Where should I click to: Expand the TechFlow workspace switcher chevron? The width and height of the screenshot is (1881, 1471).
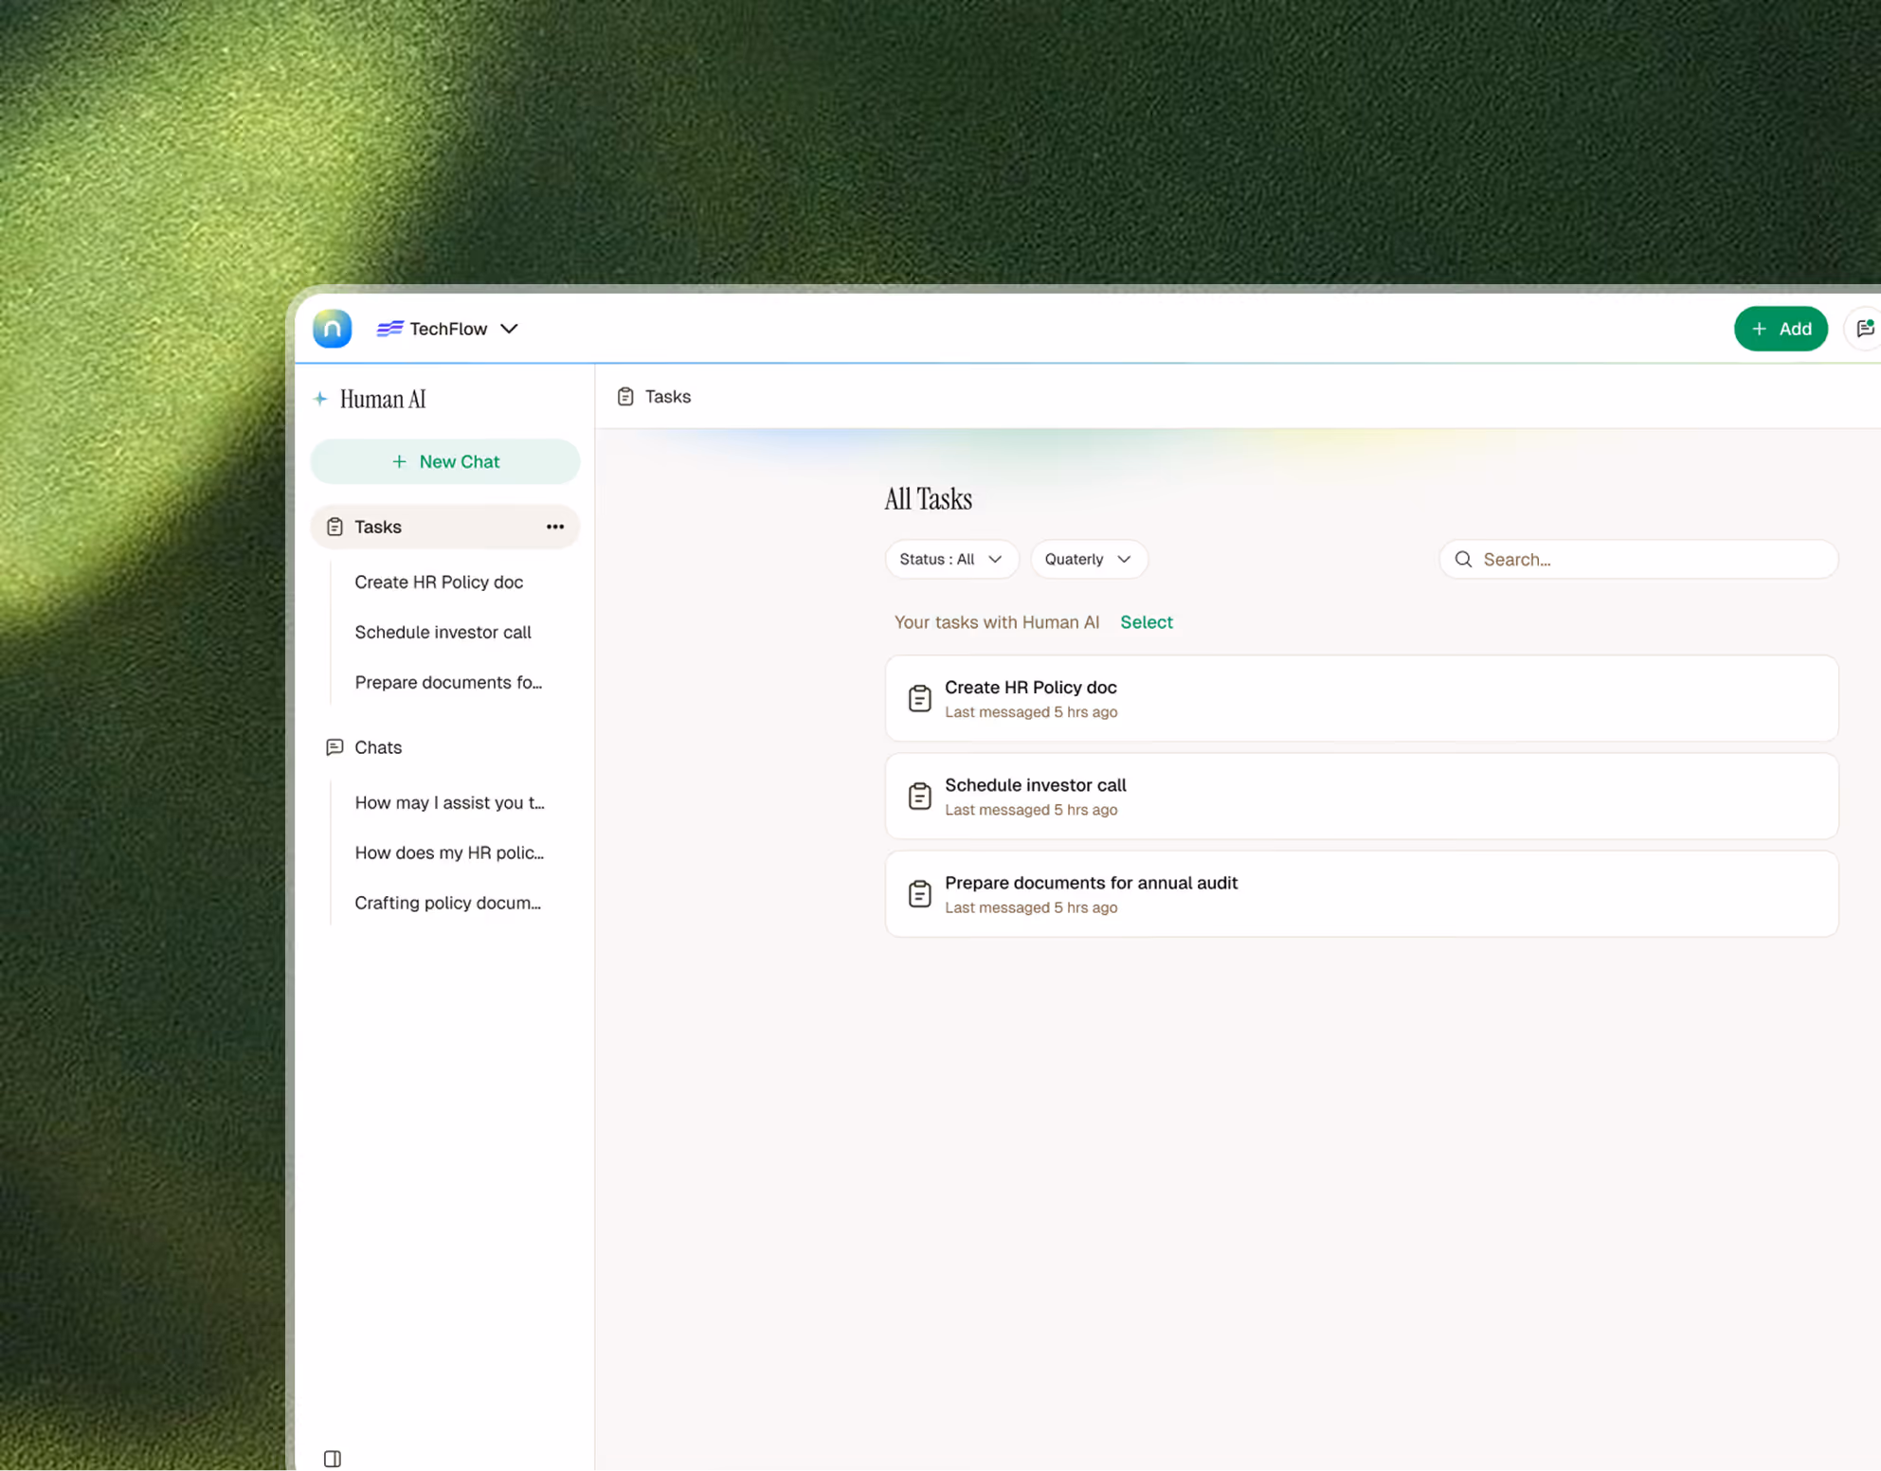point(509,329)
